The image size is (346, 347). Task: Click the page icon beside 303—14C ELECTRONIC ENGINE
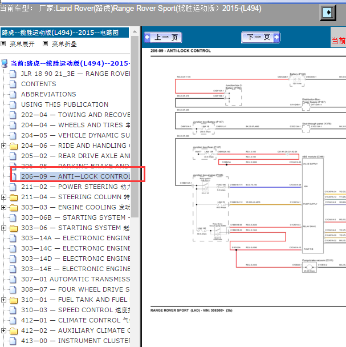(x=13, y=248)
